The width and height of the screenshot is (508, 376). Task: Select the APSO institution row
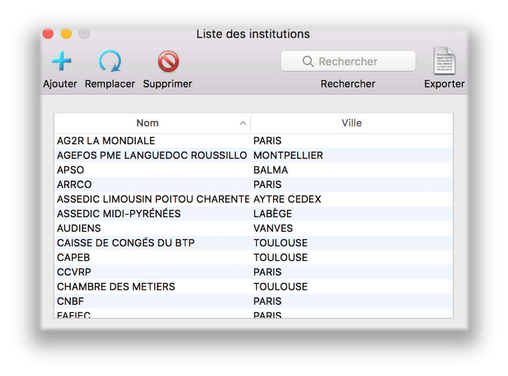coord(254,170)
